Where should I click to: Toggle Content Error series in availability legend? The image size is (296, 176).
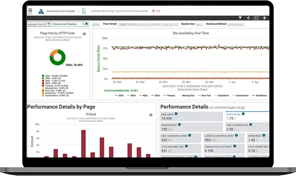tap(241, 96)
